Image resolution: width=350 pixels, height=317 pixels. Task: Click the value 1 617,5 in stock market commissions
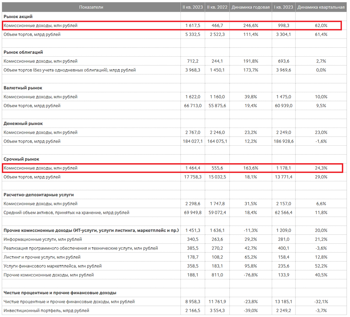click(x=193, y=26)
